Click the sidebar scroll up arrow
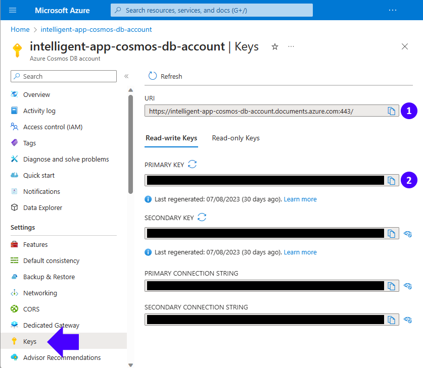This screenshot has height=368, width=423. (x=130, y=90)
